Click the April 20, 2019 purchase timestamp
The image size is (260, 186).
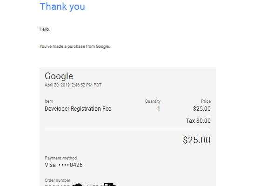tap(73, 85)
